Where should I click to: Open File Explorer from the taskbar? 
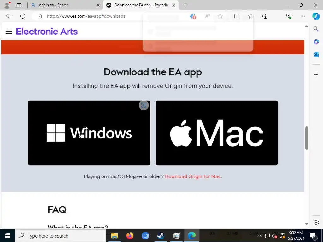click(114, 236)
